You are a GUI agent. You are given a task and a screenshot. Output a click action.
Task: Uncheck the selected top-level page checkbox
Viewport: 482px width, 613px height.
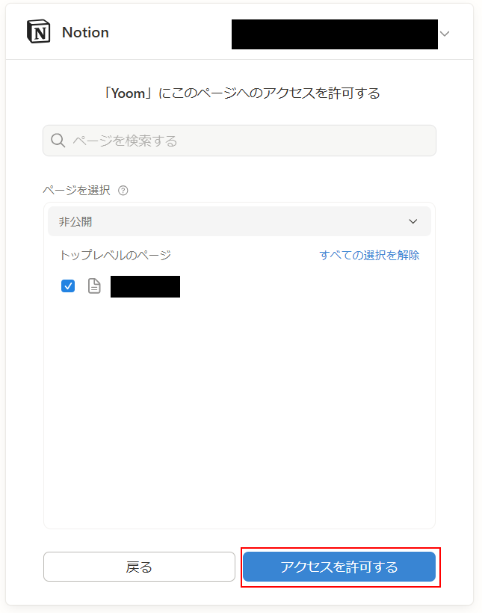(x=68, y=286)
